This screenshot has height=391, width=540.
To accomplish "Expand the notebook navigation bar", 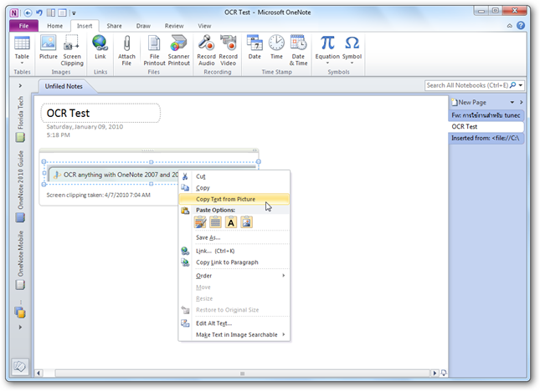I will (20, 85).
